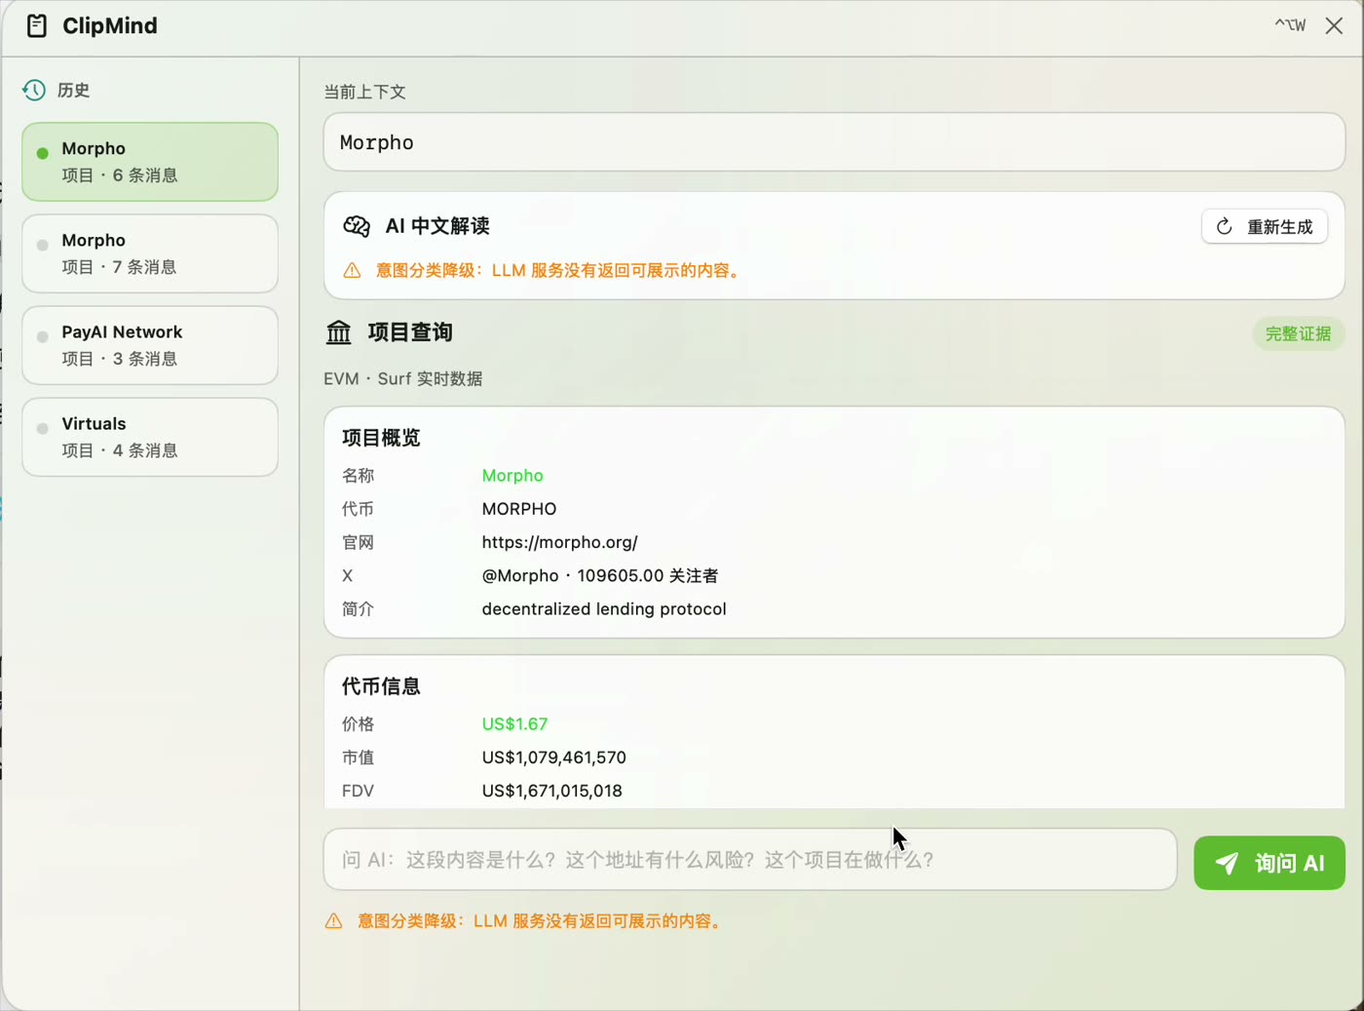Screen dimensions: 1364x1011
Task: Click the ClipMind title text
Action: (110, 26)
